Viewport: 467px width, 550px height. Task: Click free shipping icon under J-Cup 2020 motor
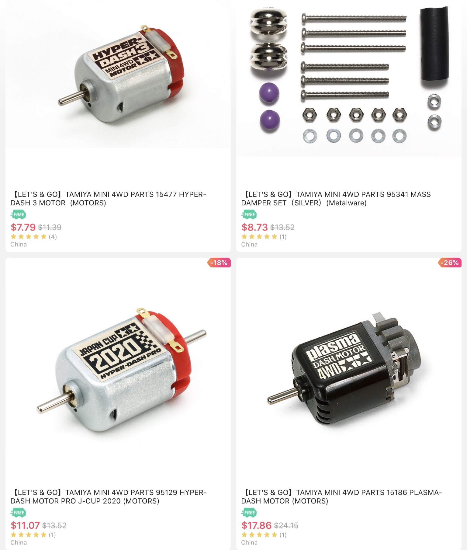(18, 513)
